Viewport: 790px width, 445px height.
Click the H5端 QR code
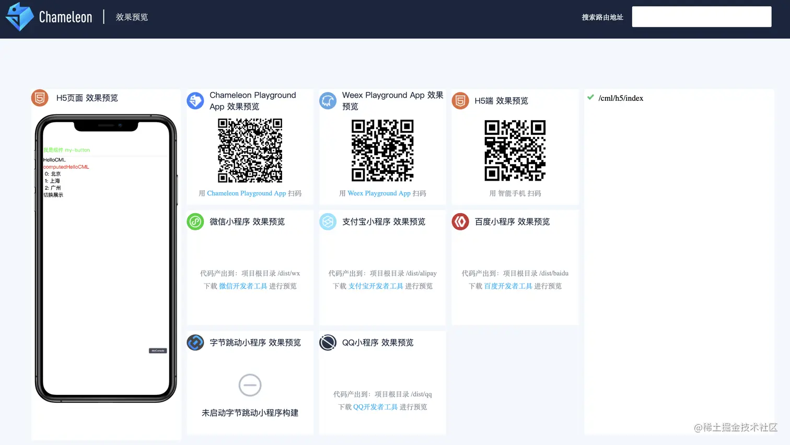point(515,150)
